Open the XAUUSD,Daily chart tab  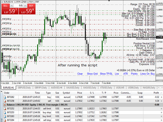pyautogui.click(x=73, y=88)
